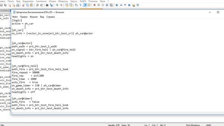Open the Файл menu in Notepad
This screenshot has height=126, width=224.
click(x=15, y=17)
